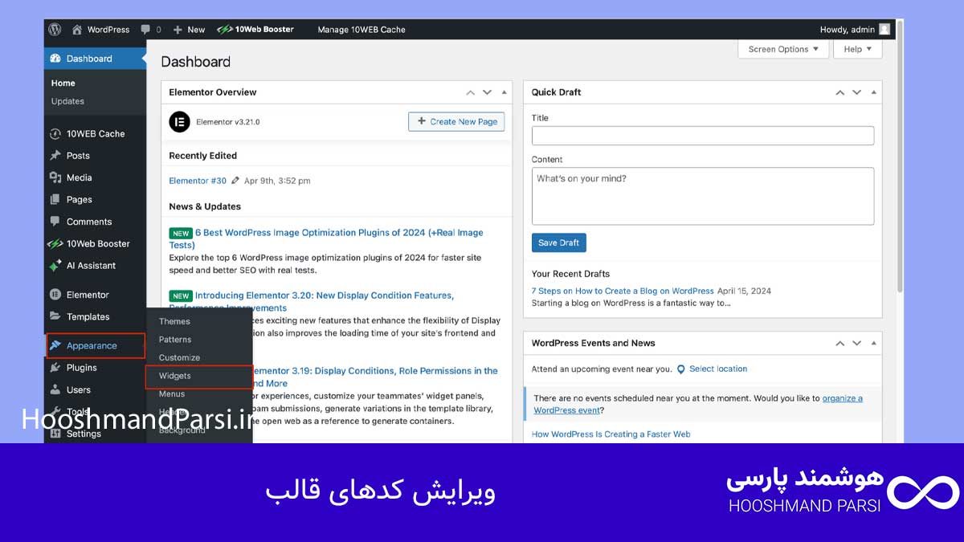This screenshot has height=542, width=964.
Task: Open Customize in the Appearance submenu
Action: coord(179,357)
